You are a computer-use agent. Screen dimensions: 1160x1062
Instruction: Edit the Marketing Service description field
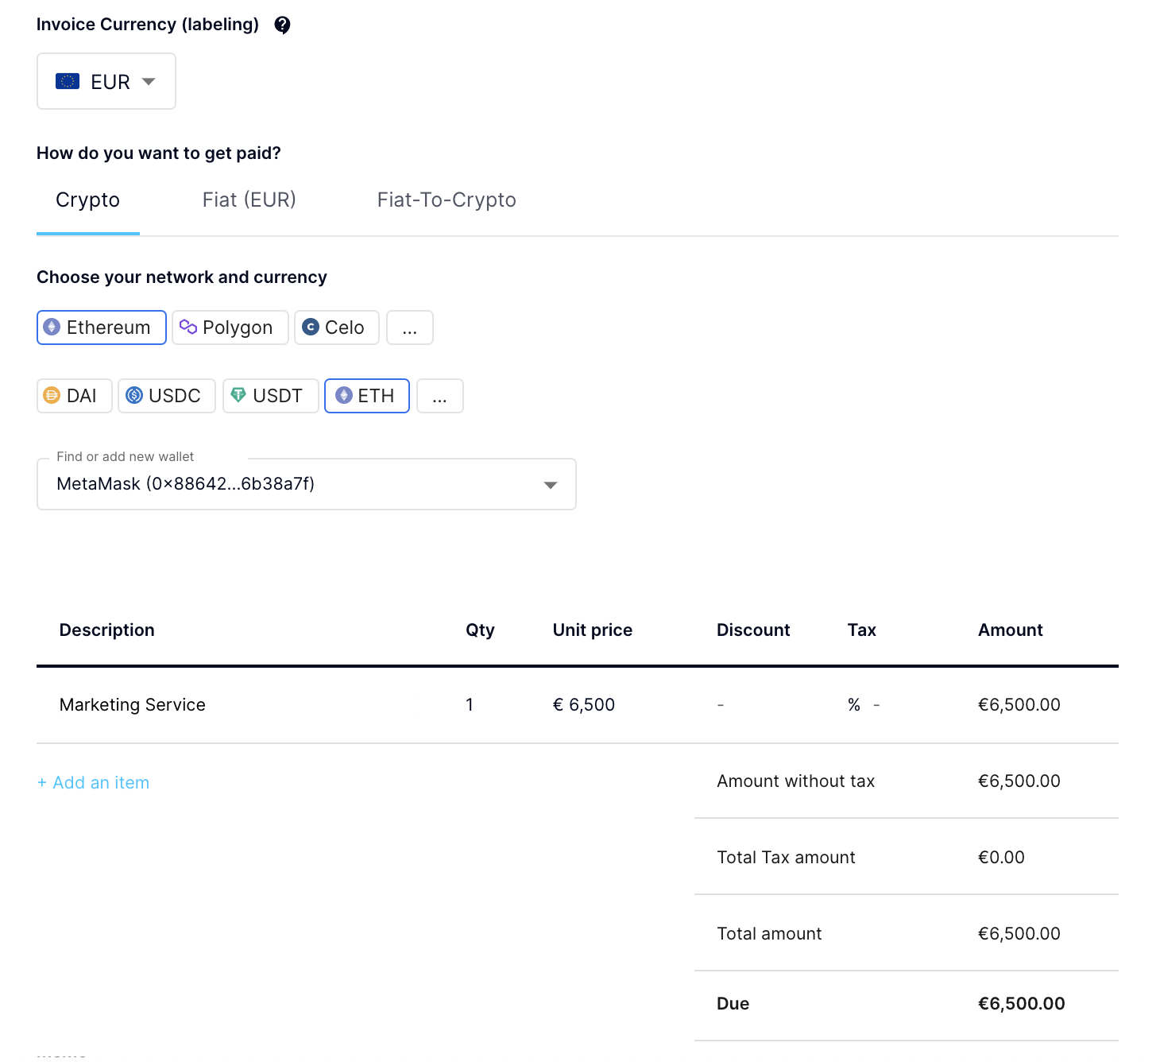tap(133, 705)
